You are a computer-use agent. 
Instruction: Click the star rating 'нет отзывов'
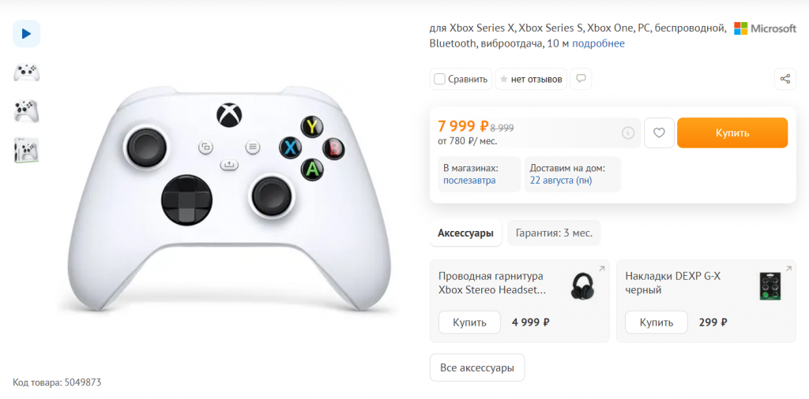pyautogui.click(x=531, y=80)
